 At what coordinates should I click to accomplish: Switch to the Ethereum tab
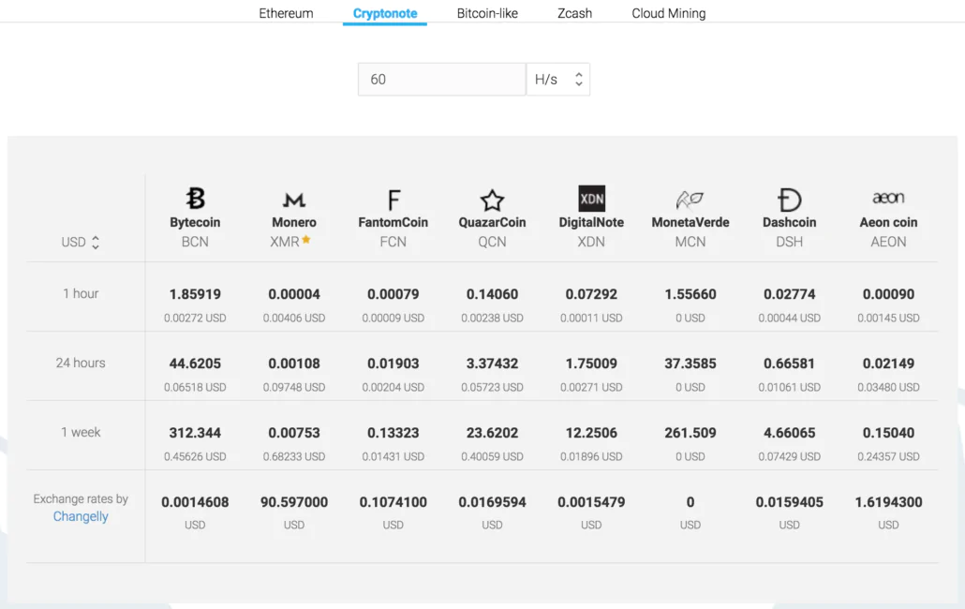(x=286, y=13)
